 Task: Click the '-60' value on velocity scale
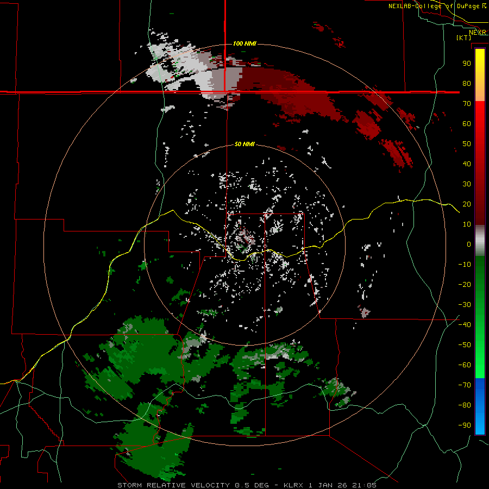465,365
